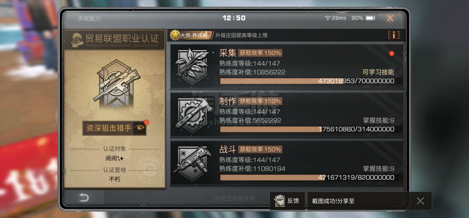Click the 截图成功!分享至 share prompt
This screenshot has height=218, width=469.
click(333, 201)
